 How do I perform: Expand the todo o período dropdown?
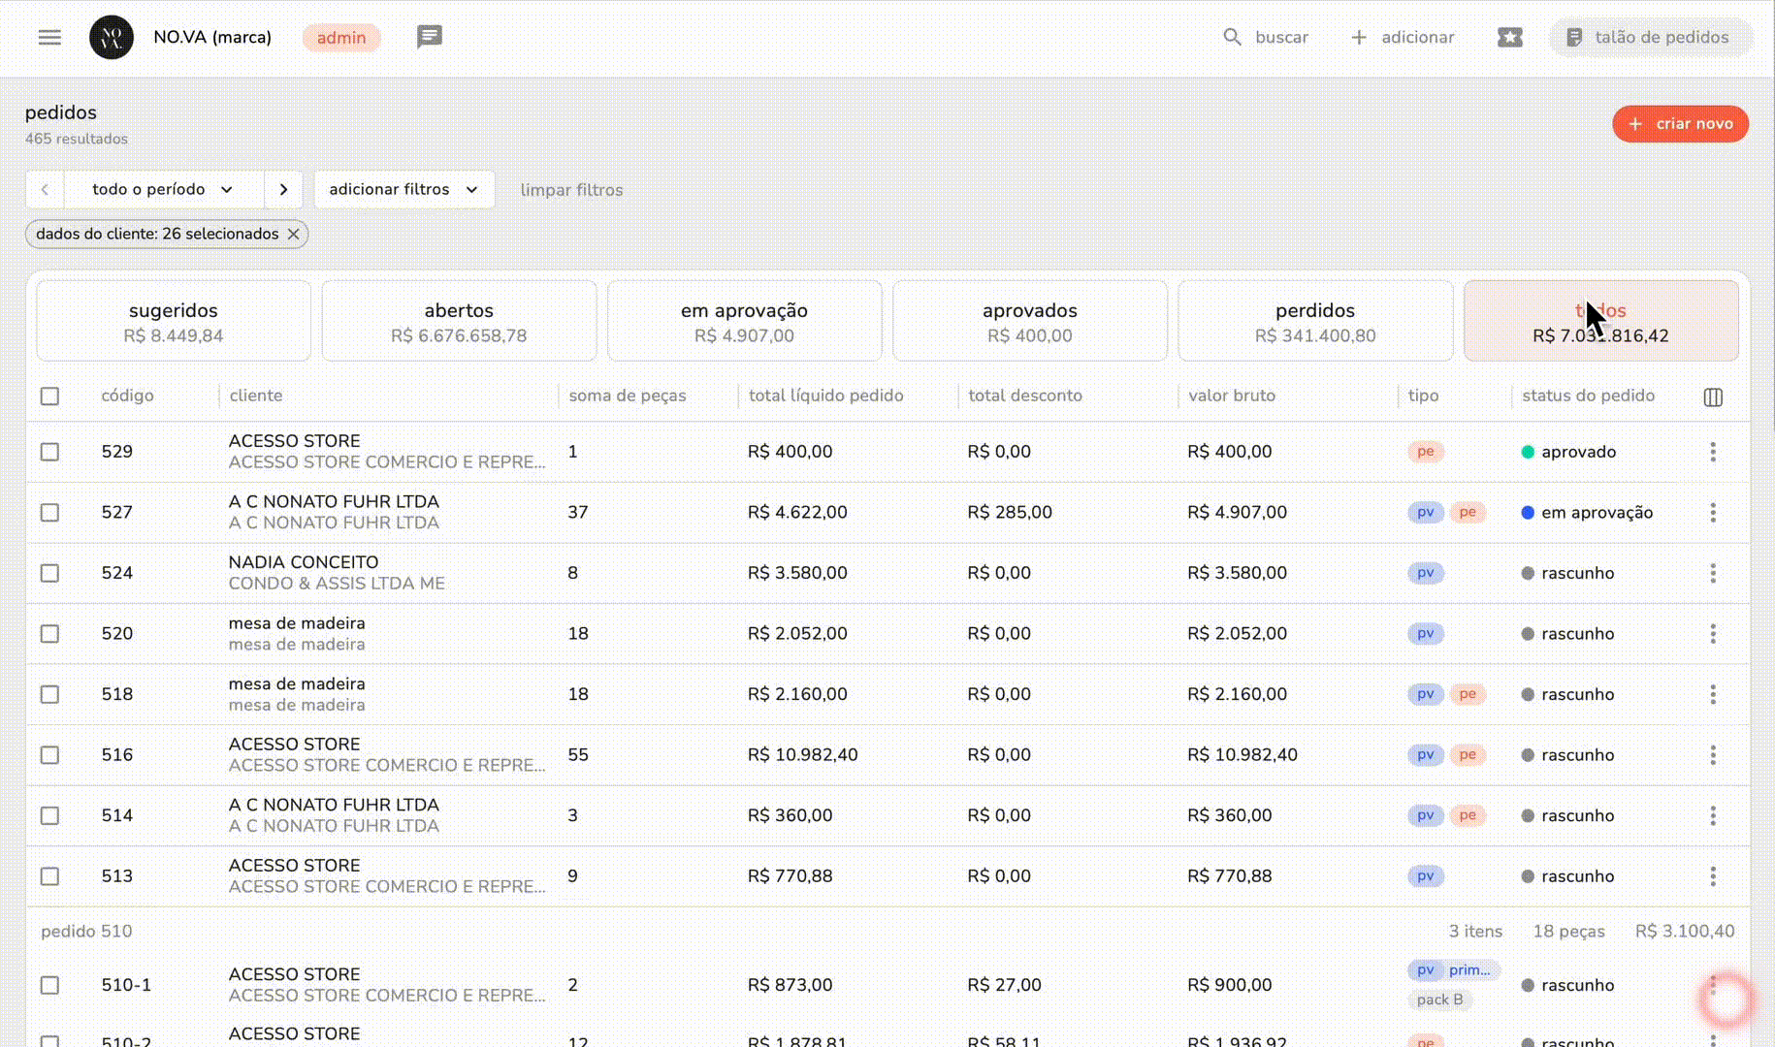(163, 190)
